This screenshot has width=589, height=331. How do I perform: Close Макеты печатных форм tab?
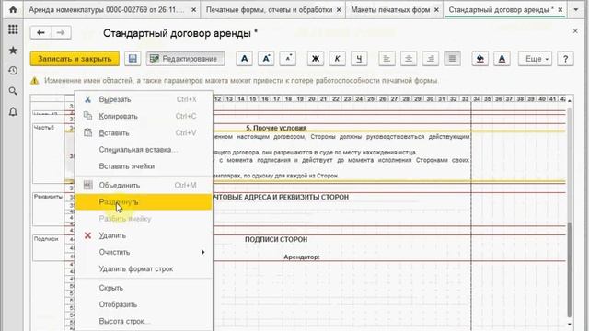point(436,10)
